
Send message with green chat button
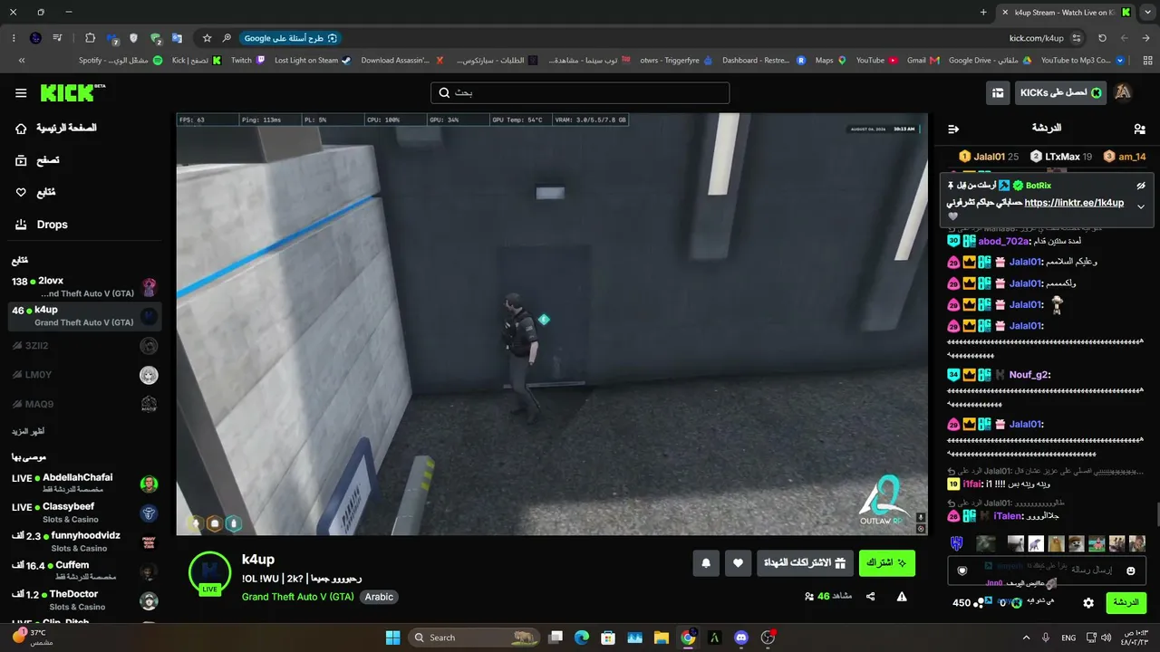[1126, 603]
